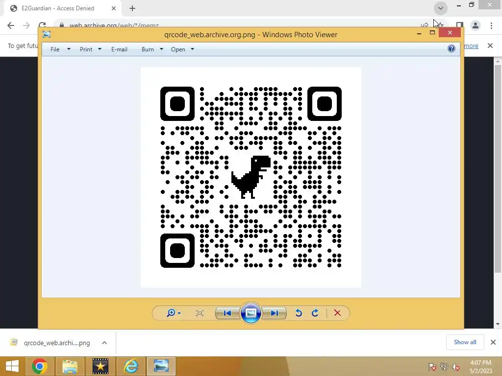Open Photo Viewer help icon
The height and width of the screenshot is (376, 502).
tap(452, 48)
